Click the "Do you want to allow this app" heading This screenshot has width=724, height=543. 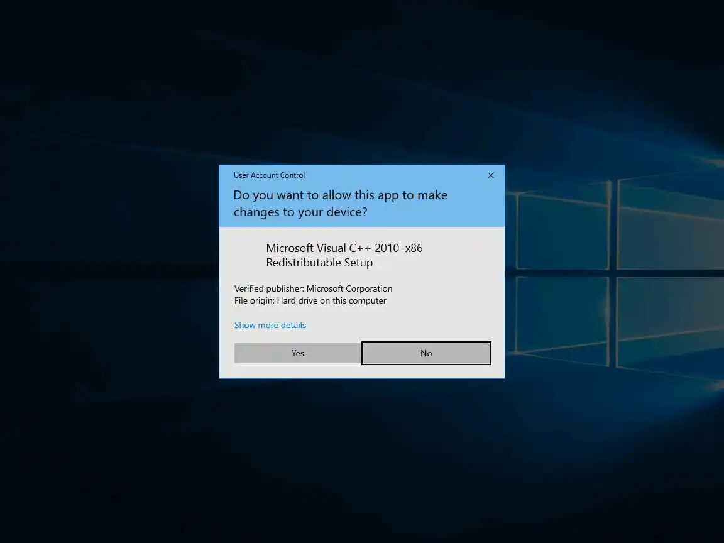(340, 203)
